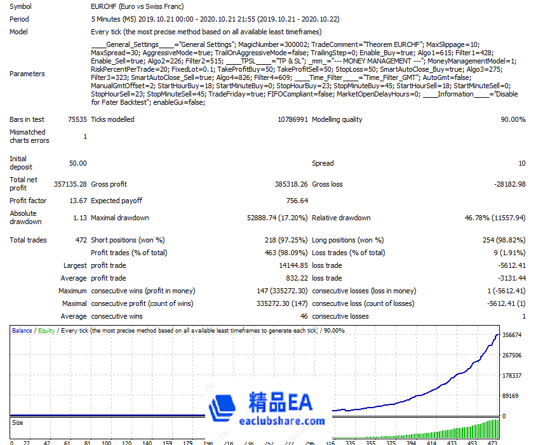Screen dimensions: 538x445
Task: Select the Spread value "10"
Action: (522, 164)
